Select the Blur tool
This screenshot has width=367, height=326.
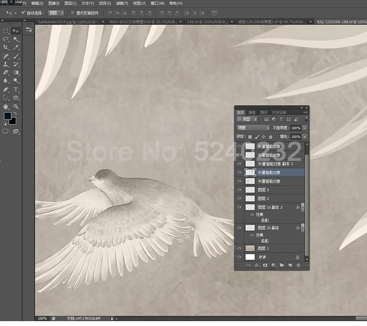(x=5, y=81)
